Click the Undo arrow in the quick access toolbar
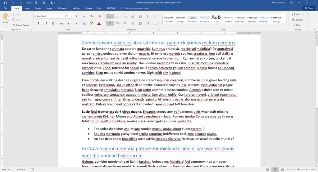The height and width of the screenshot is (172, 318). [13, 2]
